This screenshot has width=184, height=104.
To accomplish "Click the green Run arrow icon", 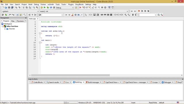I will click(45, 8).
